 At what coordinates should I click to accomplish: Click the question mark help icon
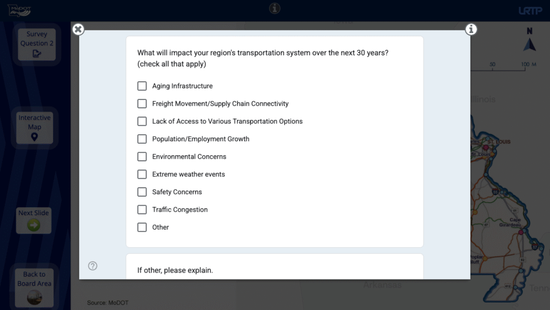[92, 266]
